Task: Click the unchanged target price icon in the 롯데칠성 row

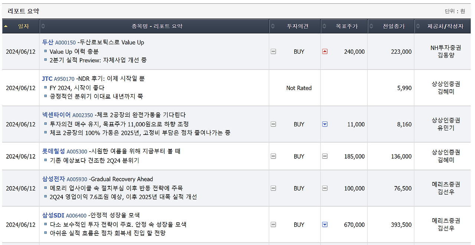Action: tap(325, 156)
